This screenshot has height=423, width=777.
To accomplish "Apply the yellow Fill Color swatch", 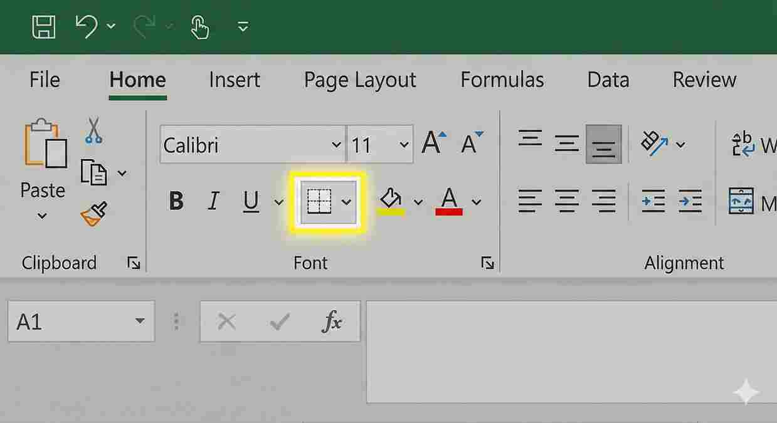I will pos(391,202).
